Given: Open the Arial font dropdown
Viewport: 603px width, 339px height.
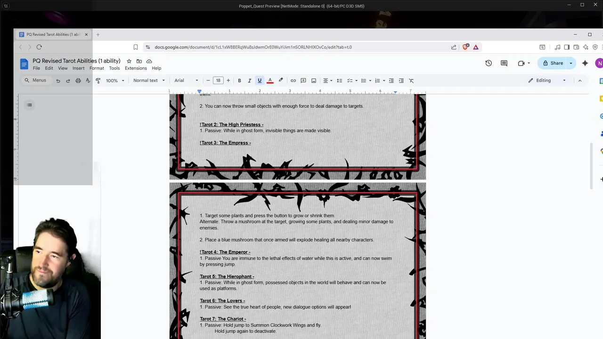Looking at the screenshot, I should (x=186, y=81).
